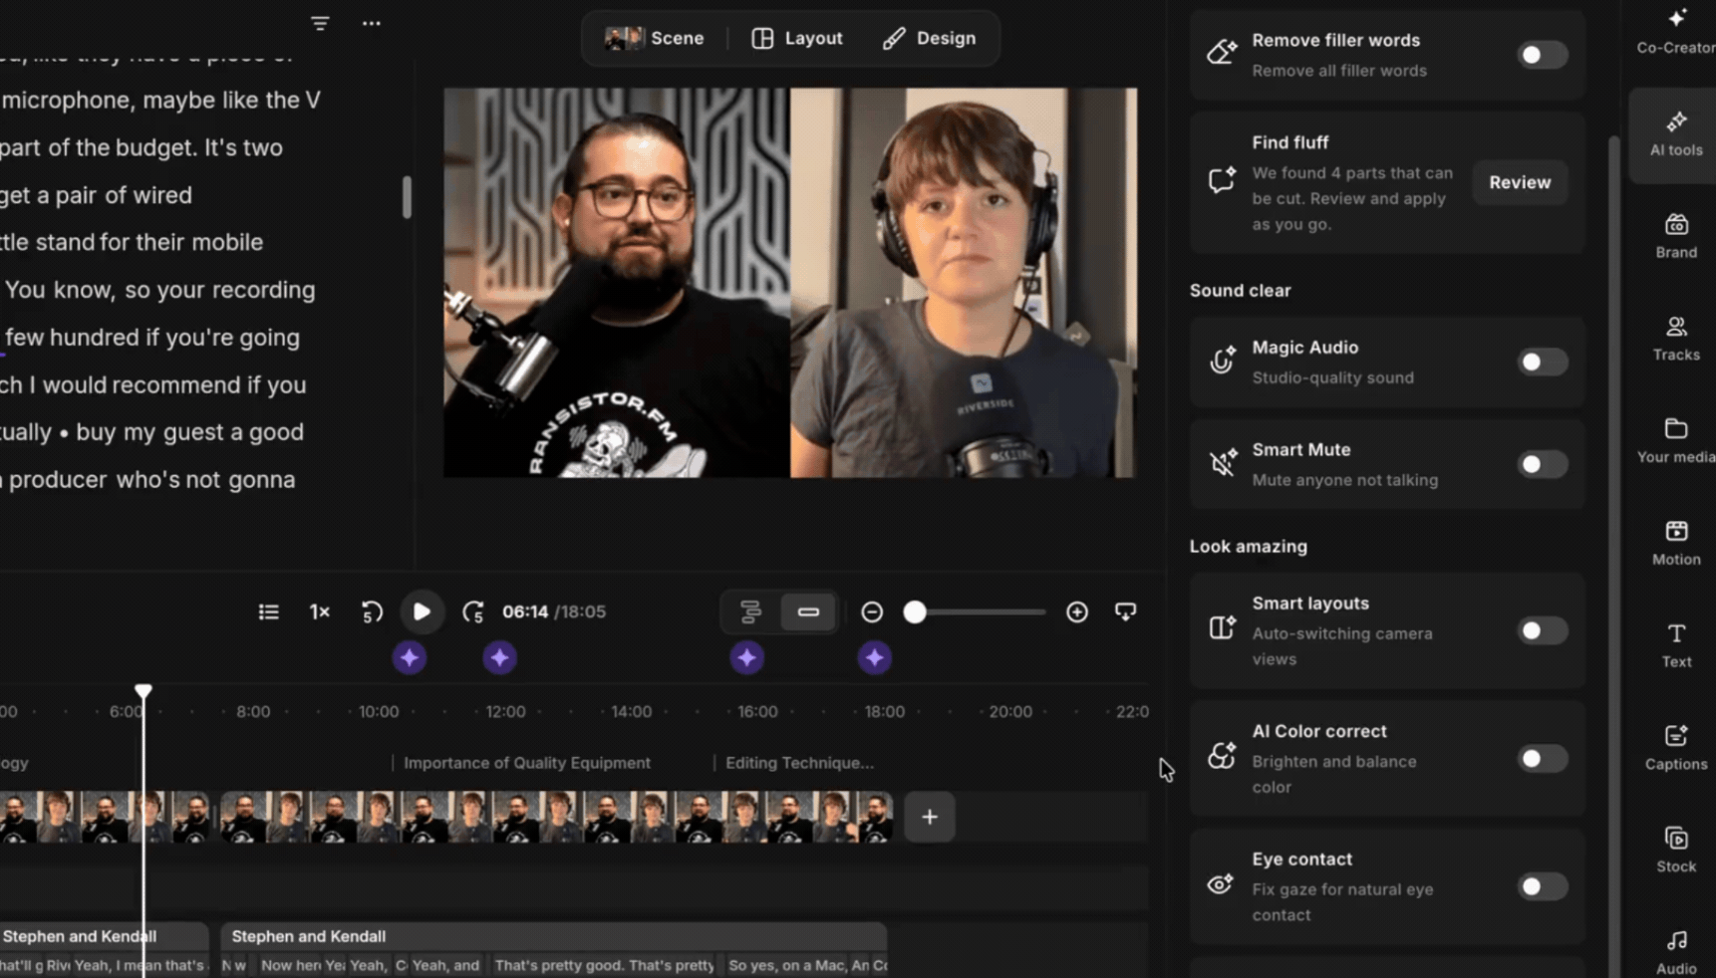Click the Magic Audio icon

tap(1222, 362)
